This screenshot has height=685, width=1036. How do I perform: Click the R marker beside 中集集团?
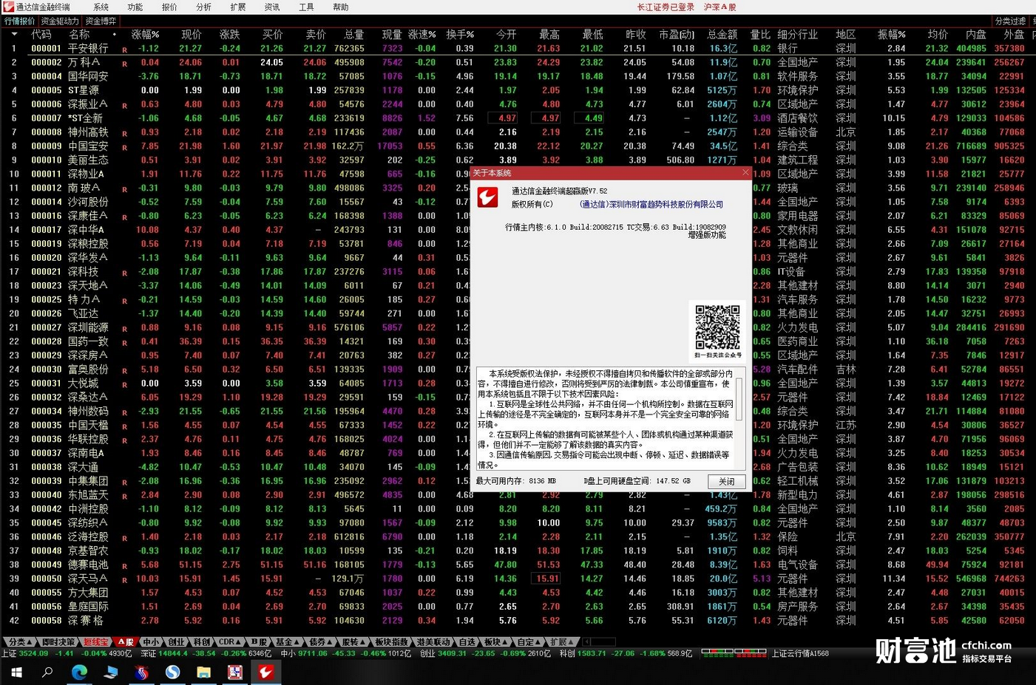click(124, 483)
